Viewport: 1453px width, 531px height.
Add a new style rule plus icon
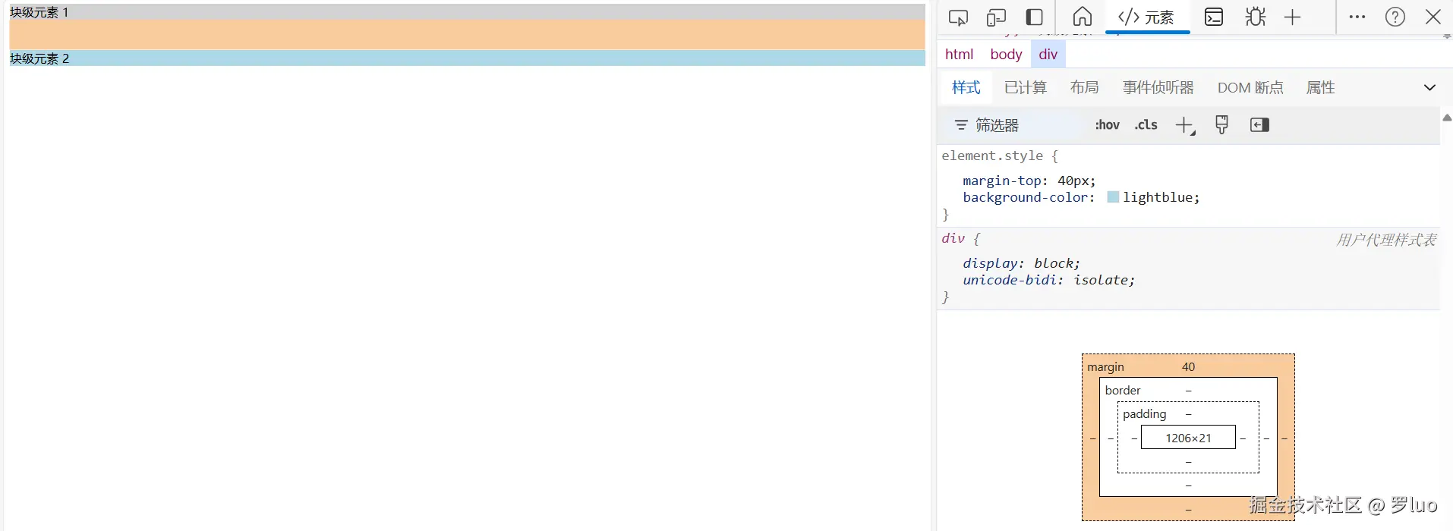[x=1184, y=125]
